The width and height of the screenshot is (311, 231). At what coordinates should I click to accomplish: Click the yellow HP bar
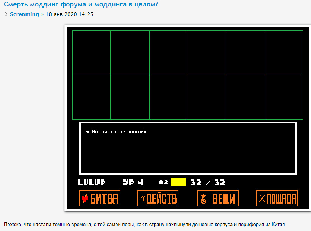[178, 182]
